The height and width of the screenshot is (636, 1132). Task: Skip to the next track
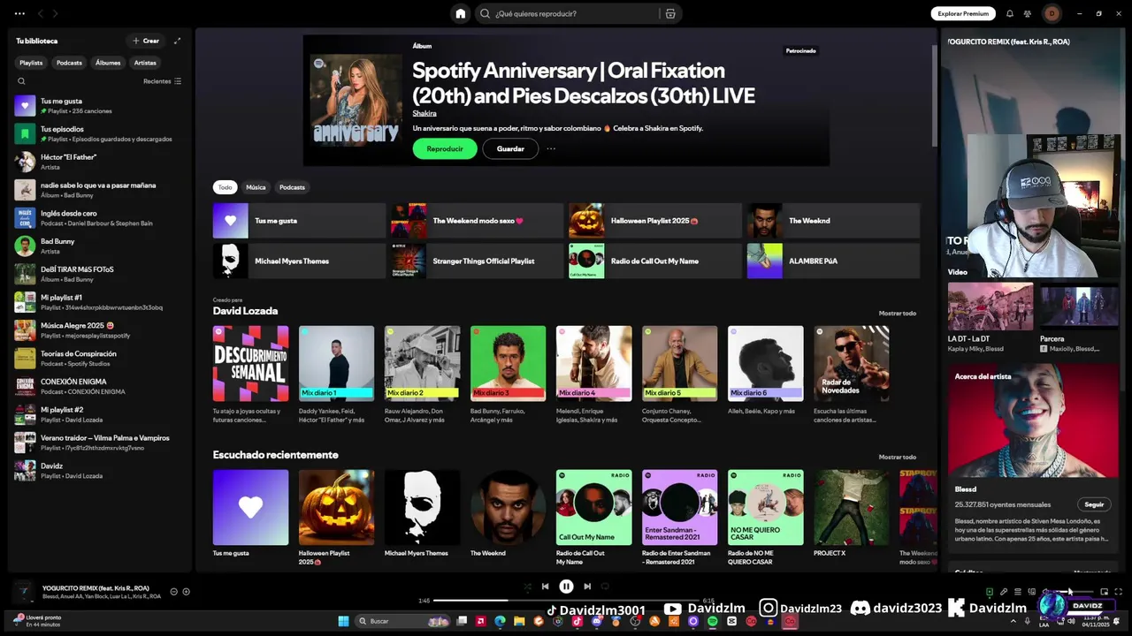(587, 587)
